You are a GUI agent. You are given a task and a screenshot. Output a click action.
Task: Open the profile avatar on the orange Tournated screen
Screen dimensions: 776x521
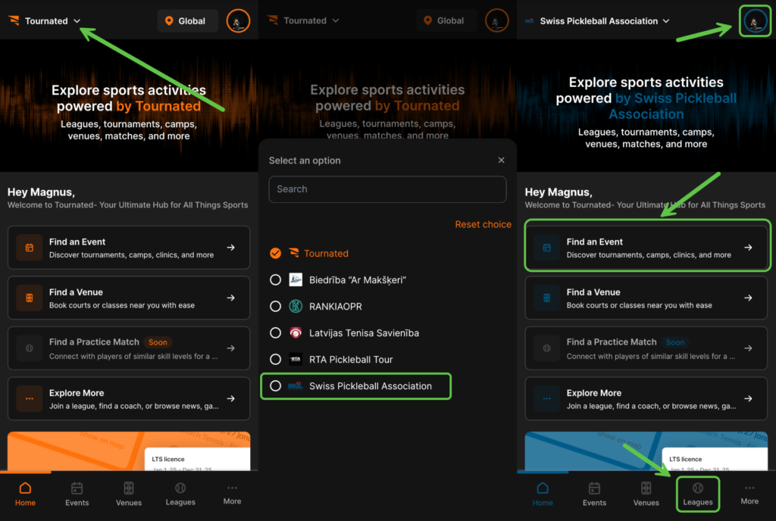click(x=238, y=21)
